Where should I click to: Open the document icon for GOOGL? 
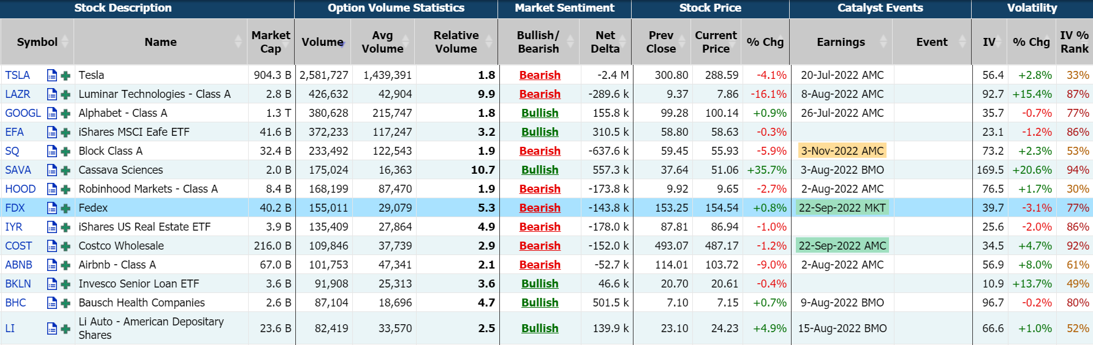coord(52,113)
